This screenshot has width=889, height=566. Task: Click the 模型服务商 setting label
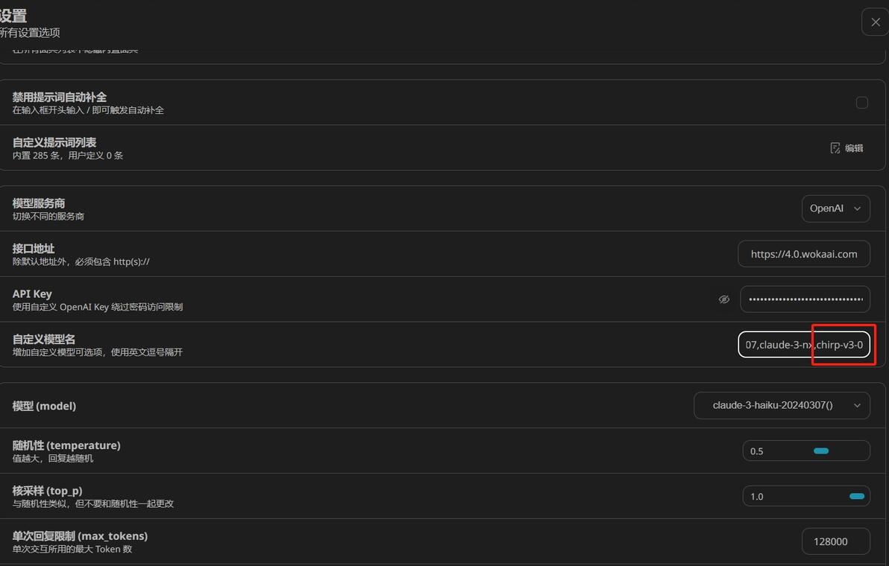coord(39,203)
